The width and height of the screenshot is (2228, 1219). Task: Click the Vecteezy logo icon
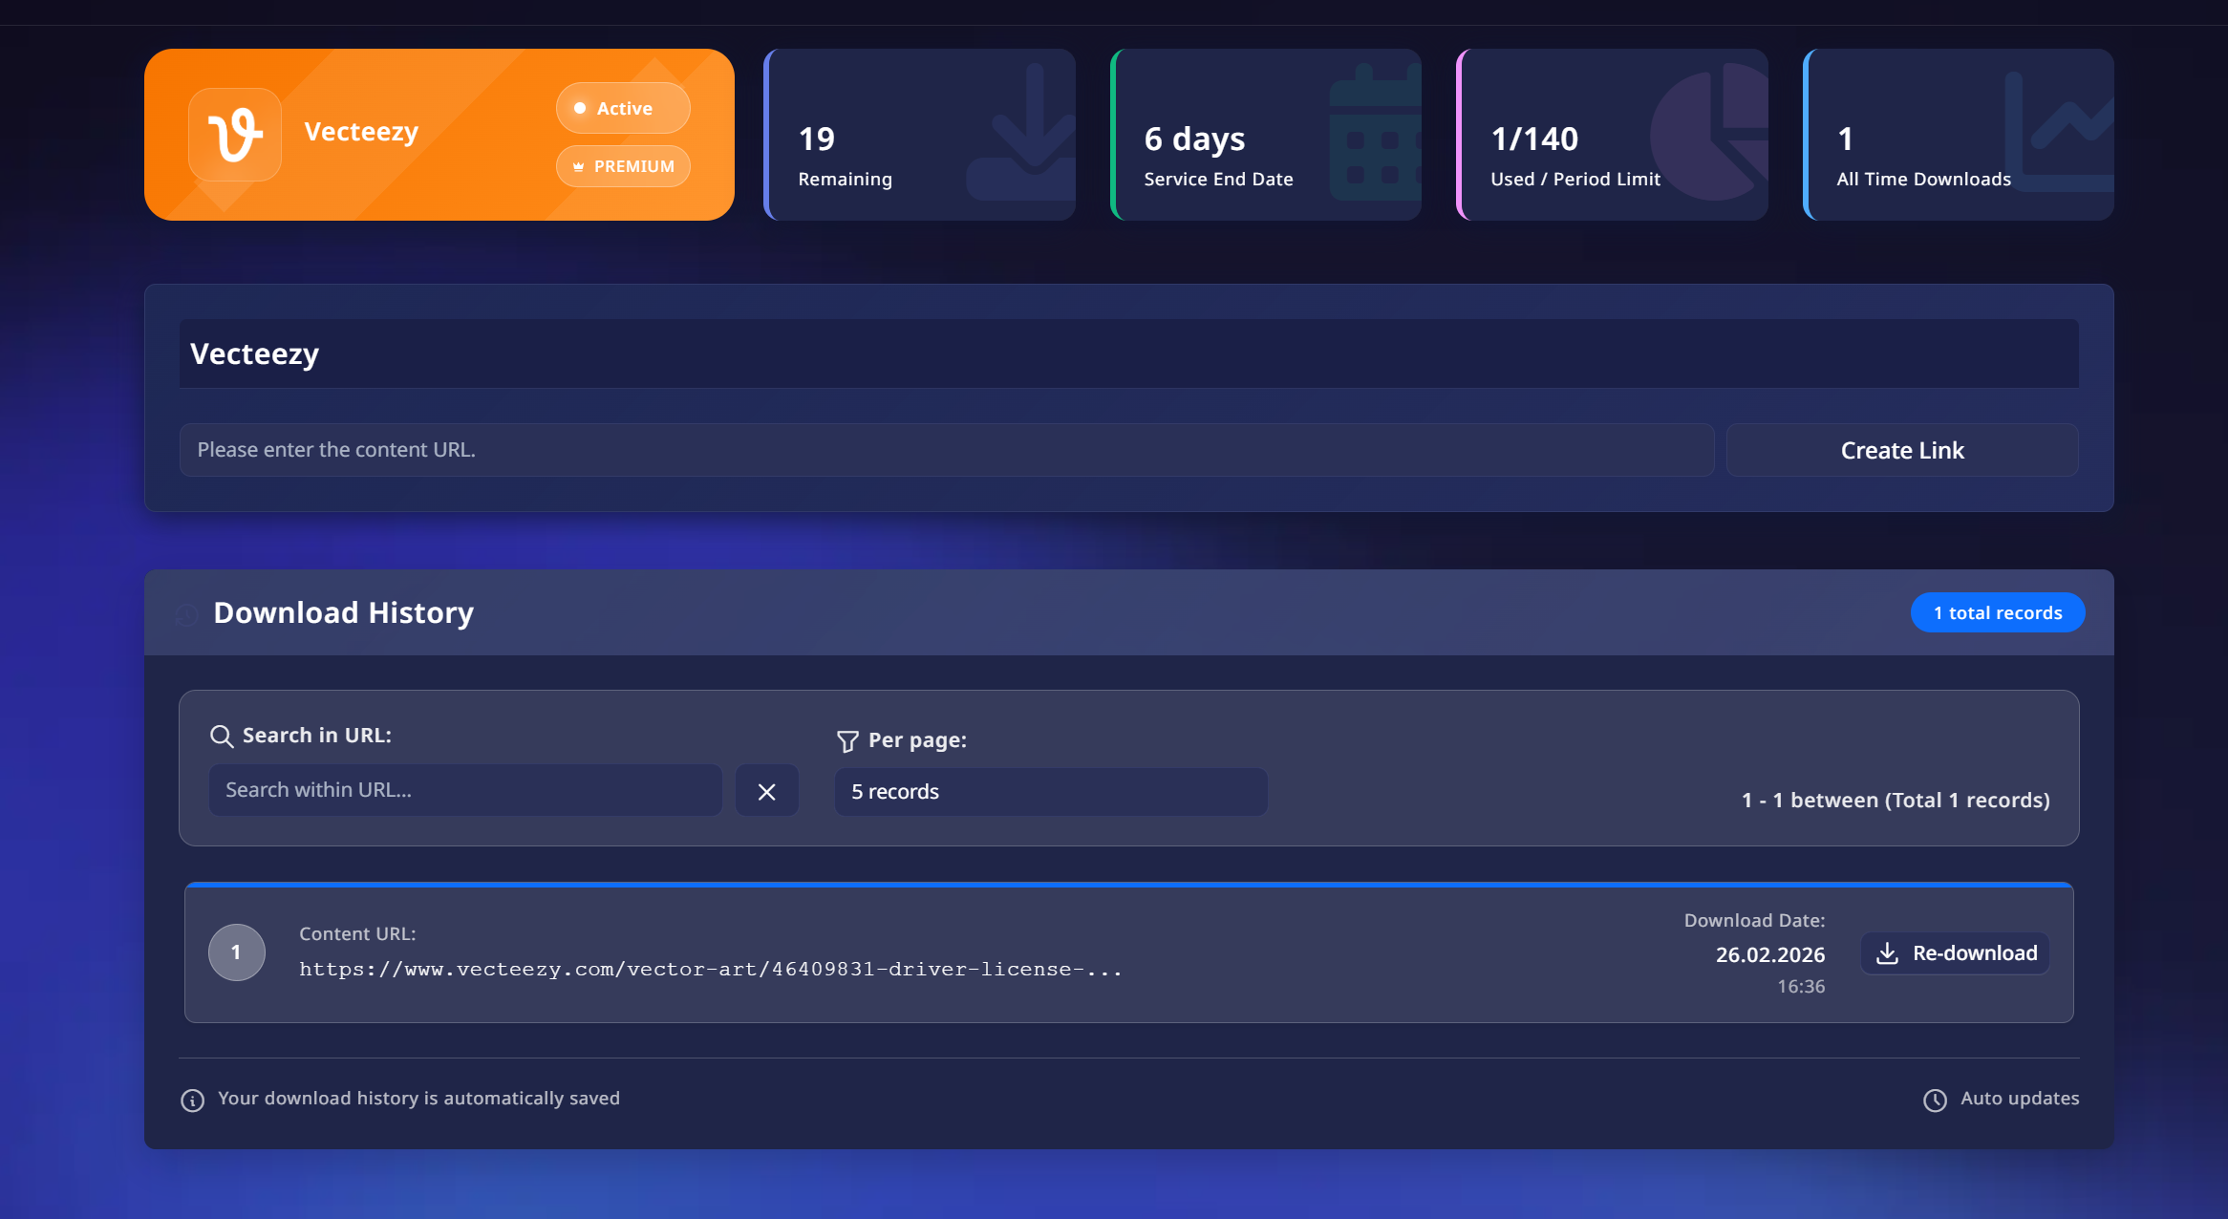[x=235, y=135]
